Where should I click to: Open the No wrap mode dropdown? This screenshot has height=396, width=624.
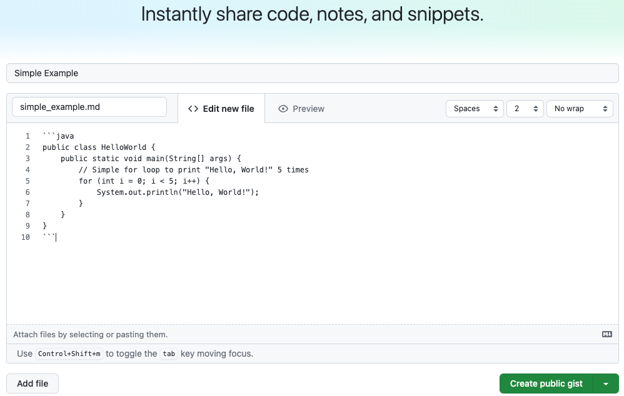pos(580,109)
